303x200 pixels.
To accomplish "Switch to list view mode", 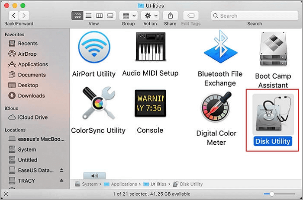I will [89, 16].
